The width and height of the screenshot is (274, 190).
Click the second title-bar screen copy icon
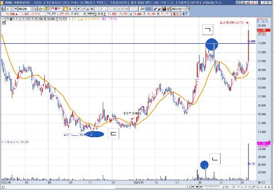pos(242,3)
